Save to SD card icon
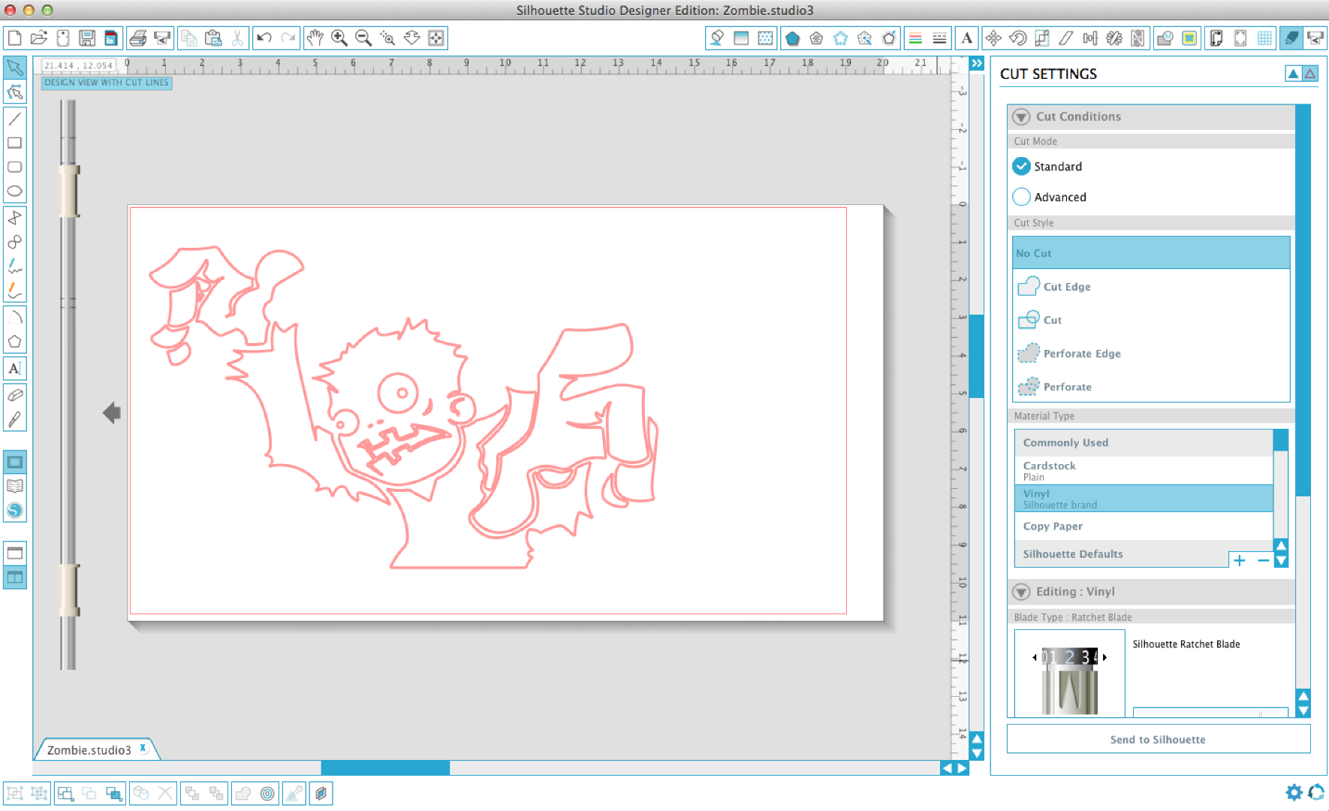This screenshot has height=811, width=1329. tap(111, 38)
